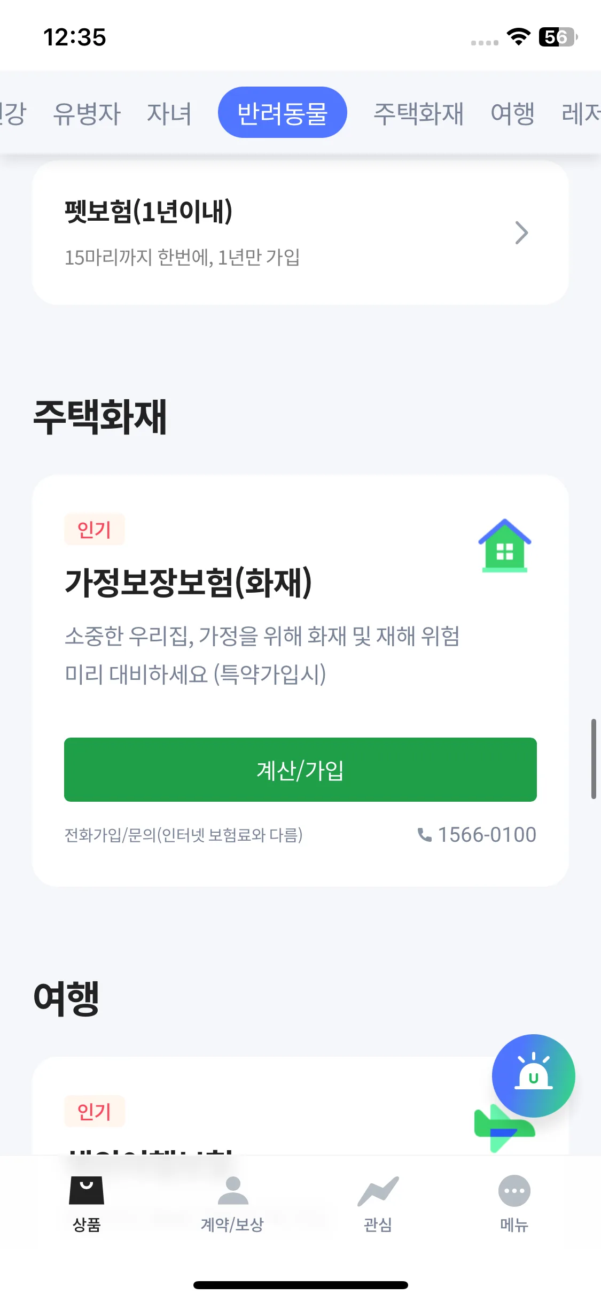Choose the 유병자 category tab
Viewport: 601px width, 1302px height.
point(87,113)
